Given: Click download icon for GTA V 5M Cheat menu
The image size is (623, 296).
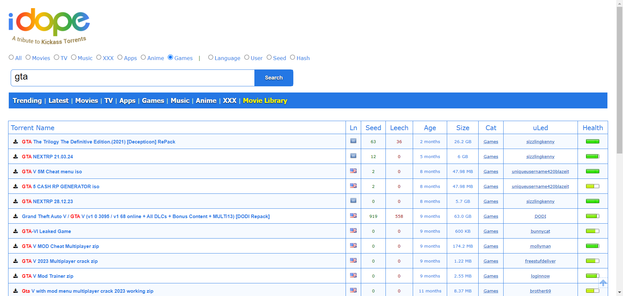Looking at the screenshot, I should (x=16, y=171).
